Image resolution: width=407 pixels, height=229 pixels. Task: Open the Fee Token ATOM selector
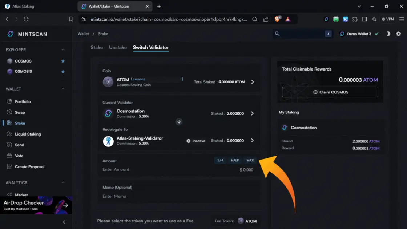247,221
